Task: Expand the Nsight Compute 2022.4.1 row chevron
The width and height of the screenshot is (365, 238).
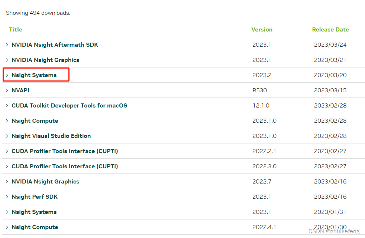Action: pos(7,227)
